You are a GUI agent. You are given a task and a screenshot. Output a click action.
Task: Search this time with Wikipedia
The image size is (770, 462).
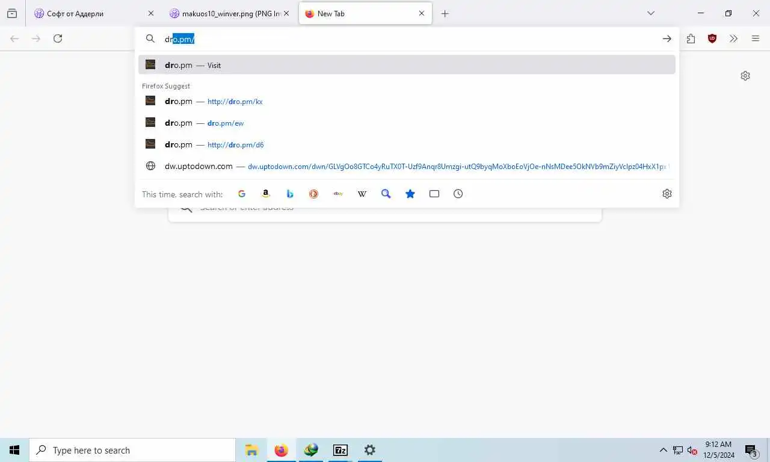(362, 194)
